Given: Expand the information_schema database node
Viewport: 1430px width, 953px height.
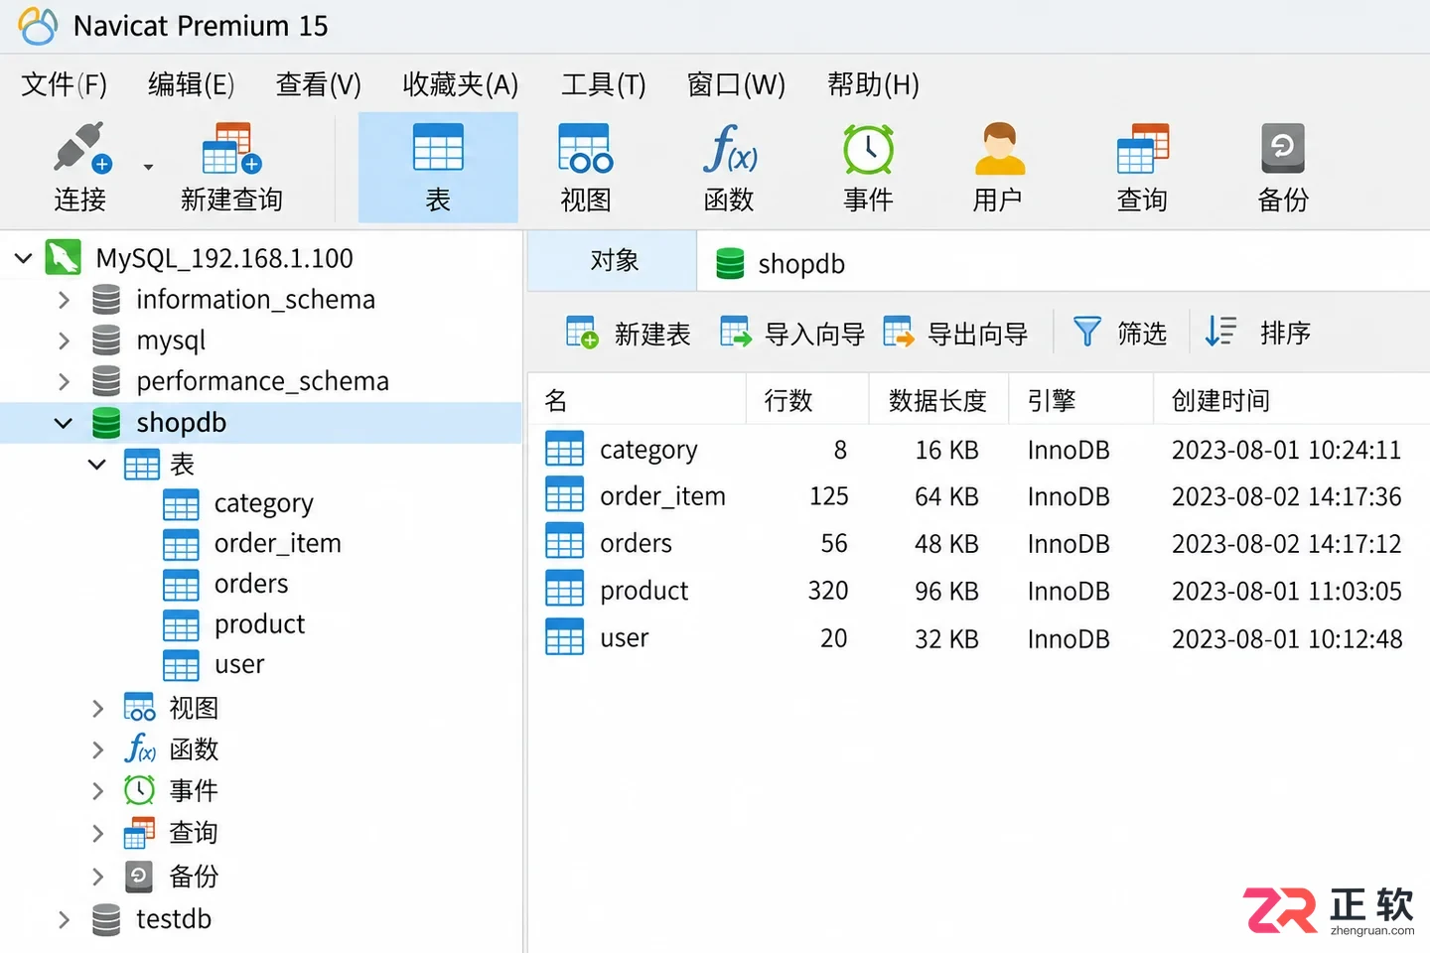Looking at the screenshot, I should (x=64, y=300).
